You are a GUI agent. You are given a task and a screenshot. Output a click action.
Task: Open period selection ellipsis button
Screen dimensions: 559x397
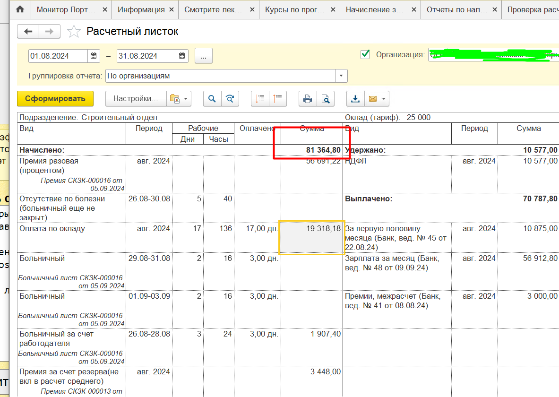tap(204, 56)
